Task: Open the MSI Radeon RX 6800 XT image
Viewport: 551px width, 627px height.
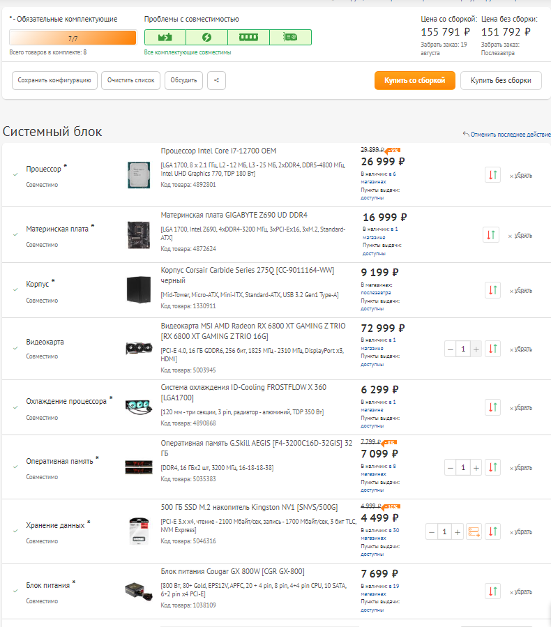Action: 139,348
